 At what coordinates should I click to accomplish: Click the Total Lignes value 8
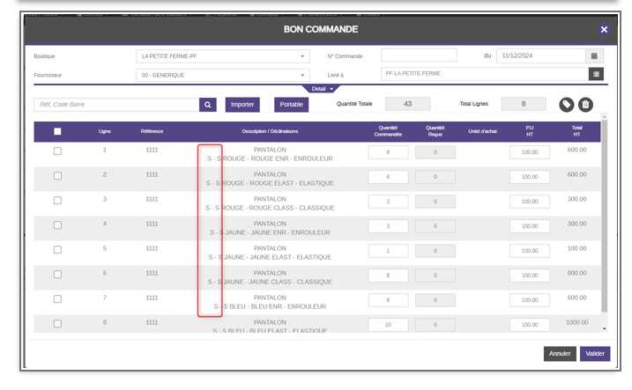524,104
